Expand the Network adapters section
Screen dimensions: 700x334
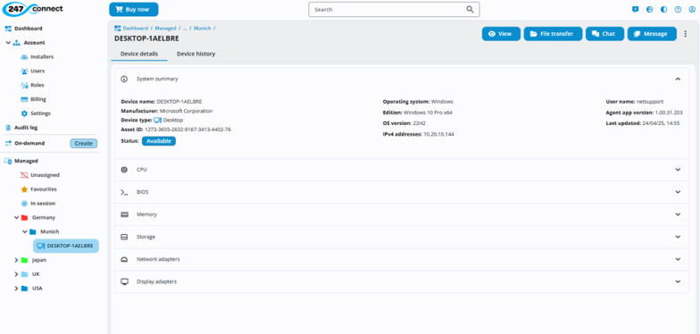click(x=678, y=259)
